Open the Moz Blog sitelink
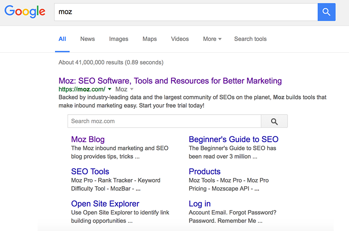Viewport: 349px width, 231px height. [88, 139]
